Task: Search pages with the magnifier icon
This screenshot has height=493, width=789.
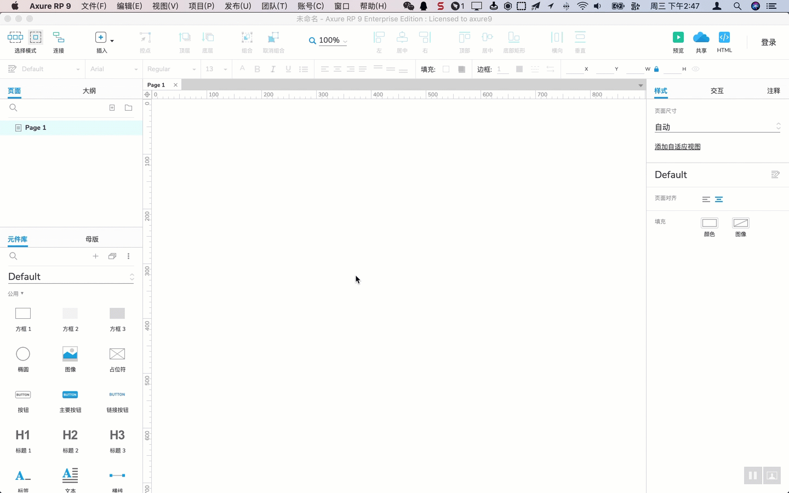Action: pyautogui.click(x=14, y=108)
